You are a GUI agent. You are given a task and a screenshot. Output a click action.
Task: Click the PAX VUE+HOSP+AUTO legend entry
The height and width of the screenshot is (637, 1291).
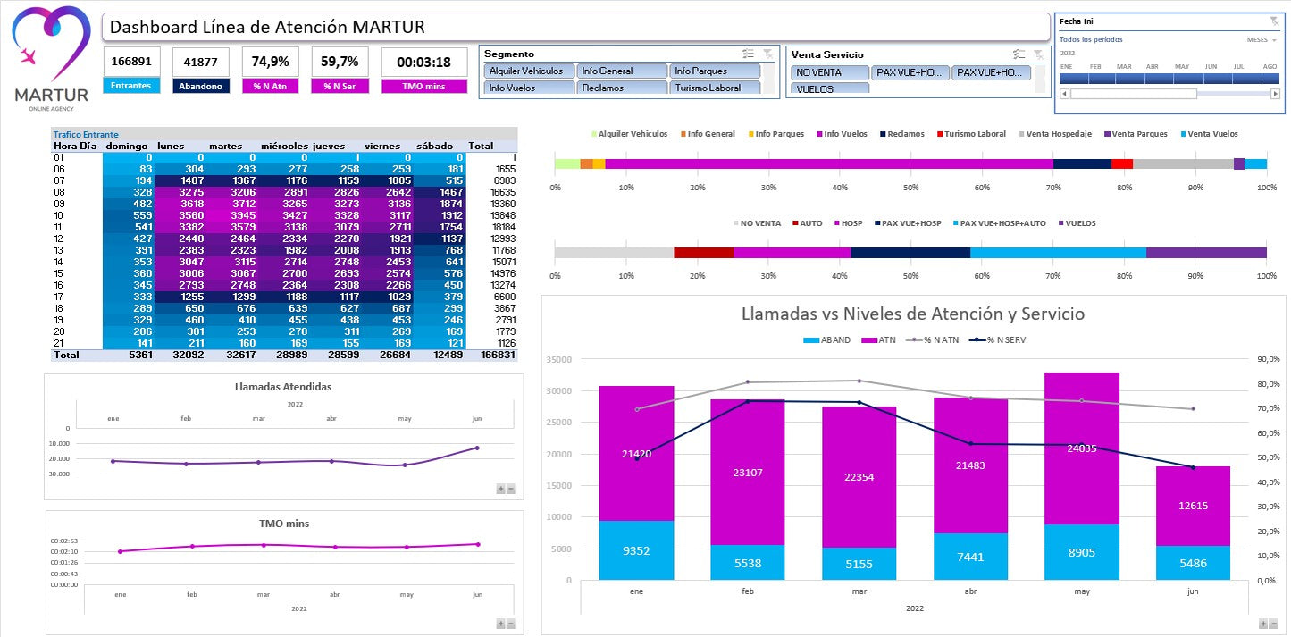(x=999, y=223)
